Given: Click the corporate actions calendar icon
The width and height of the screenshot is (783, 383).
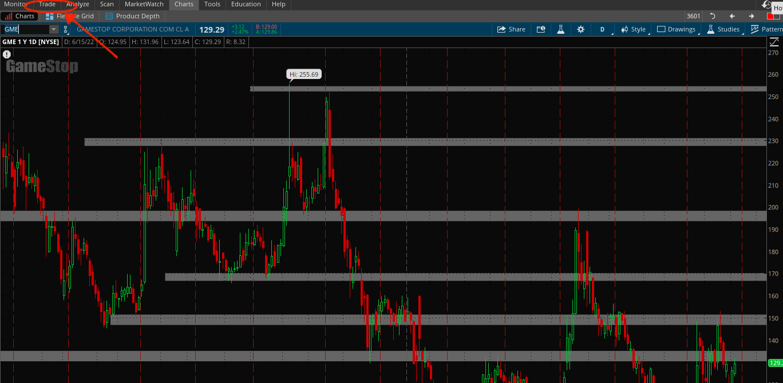Looking at the screenshot, I should [x=541, y=29].
